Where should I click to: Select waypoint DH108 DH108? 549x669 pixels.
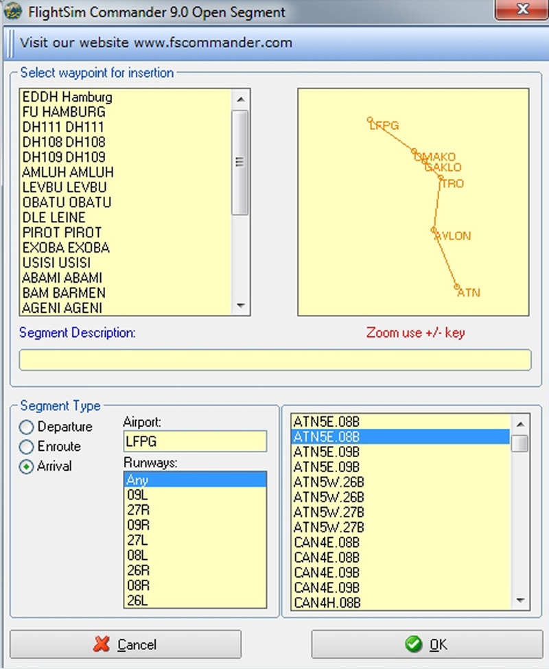126,142
